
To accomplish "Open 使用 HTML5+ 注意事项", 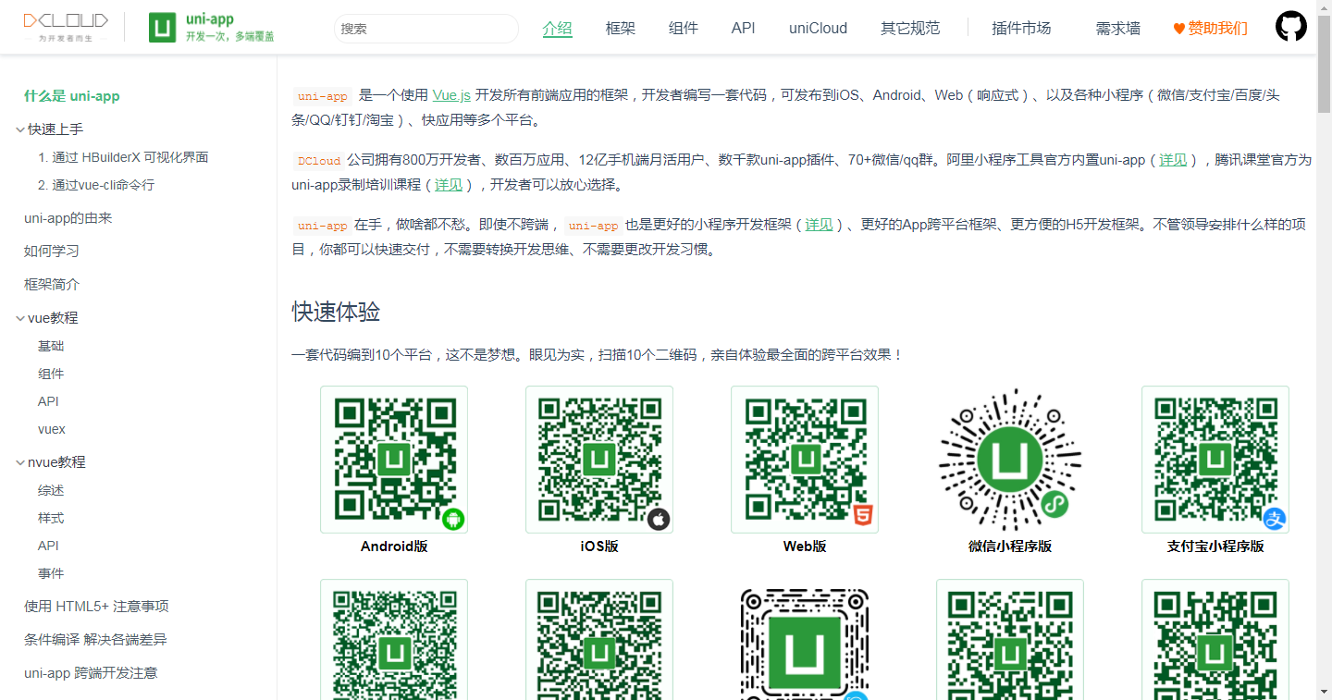I will pos(96,607).
